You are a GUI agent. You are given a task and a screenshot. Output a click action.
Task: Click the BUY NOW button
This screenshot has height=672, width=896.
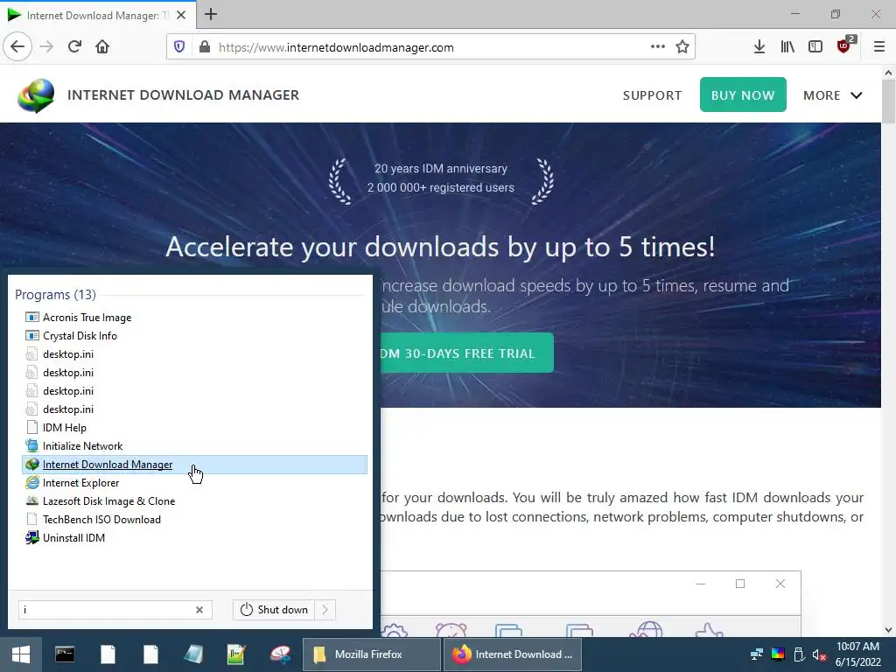pyautogui.click(x=743, y=94)
